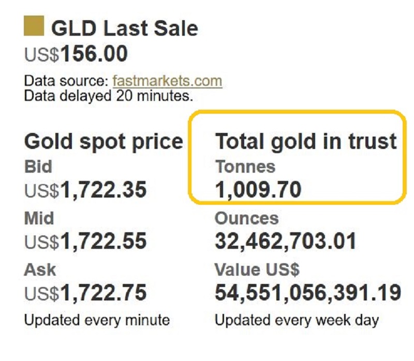414x361 pixels.
Task: Click the 'Updated every minute' note
Action: [x=97, y=320]
